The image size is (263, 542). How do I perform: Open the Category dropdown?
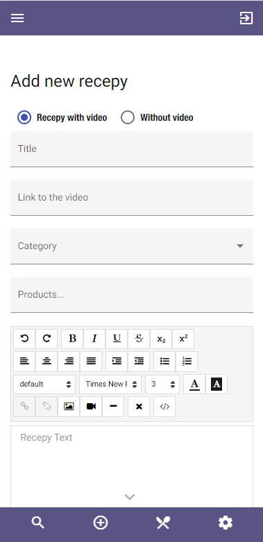[132, 246]
